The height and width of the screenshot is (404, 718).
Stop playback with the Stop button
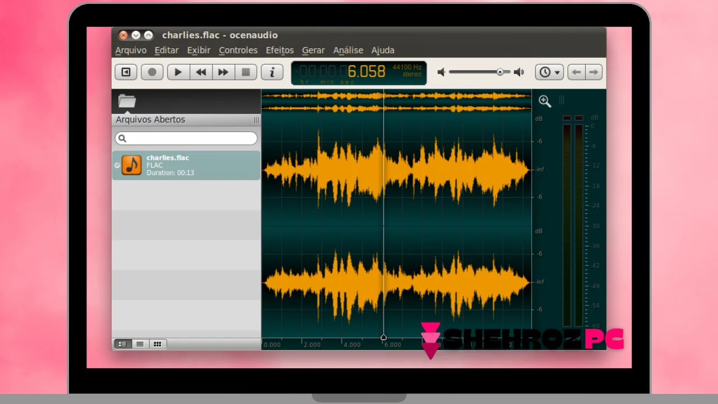tap(246, 72)
